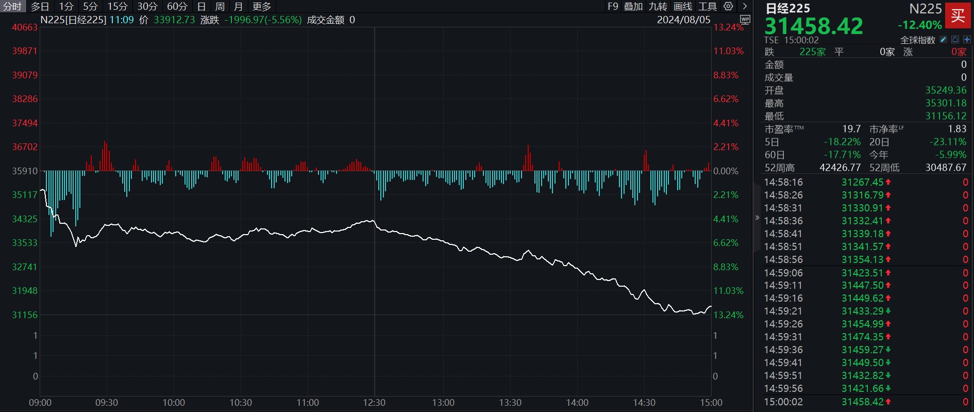Click chart header N225[日经225] label
The height and width of the screenshot is (412, 974).
[73, 20]
